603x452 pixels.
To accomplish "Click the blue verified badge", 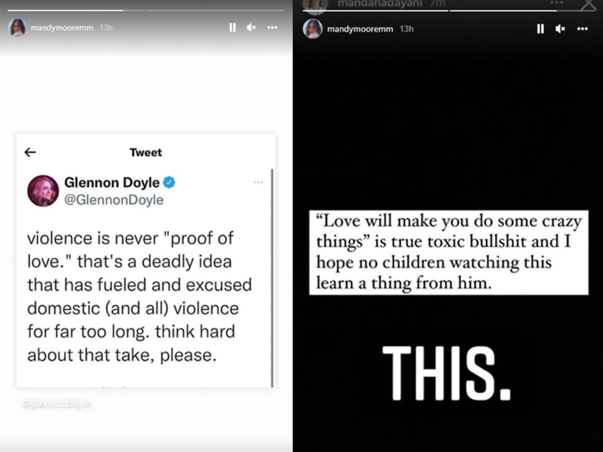I will pos(169,182).
